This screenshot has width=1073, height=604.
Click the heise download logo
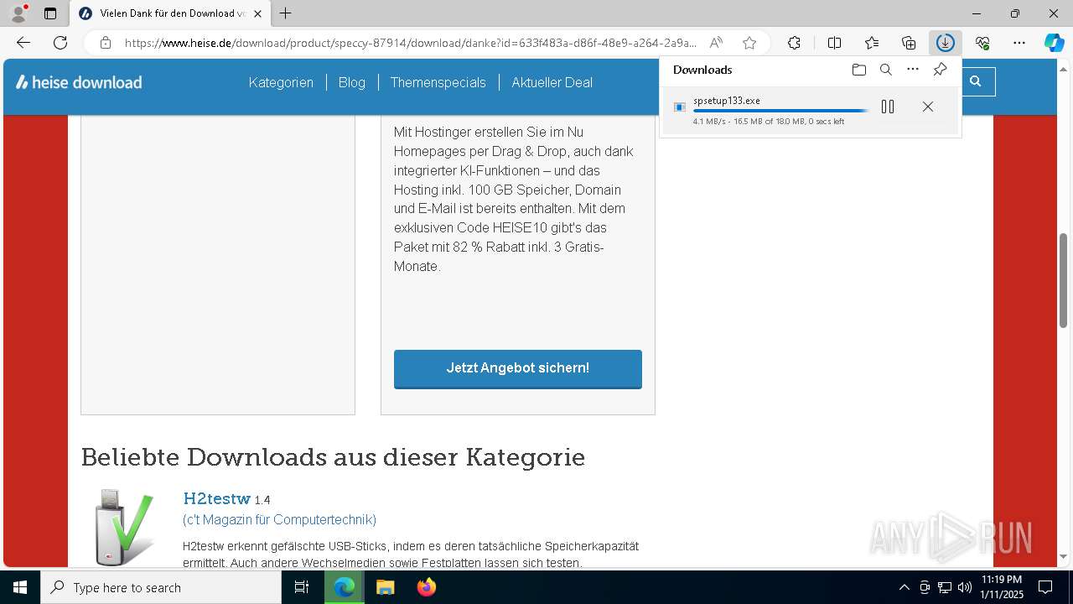pyautogui.click(x=79, y=82)
